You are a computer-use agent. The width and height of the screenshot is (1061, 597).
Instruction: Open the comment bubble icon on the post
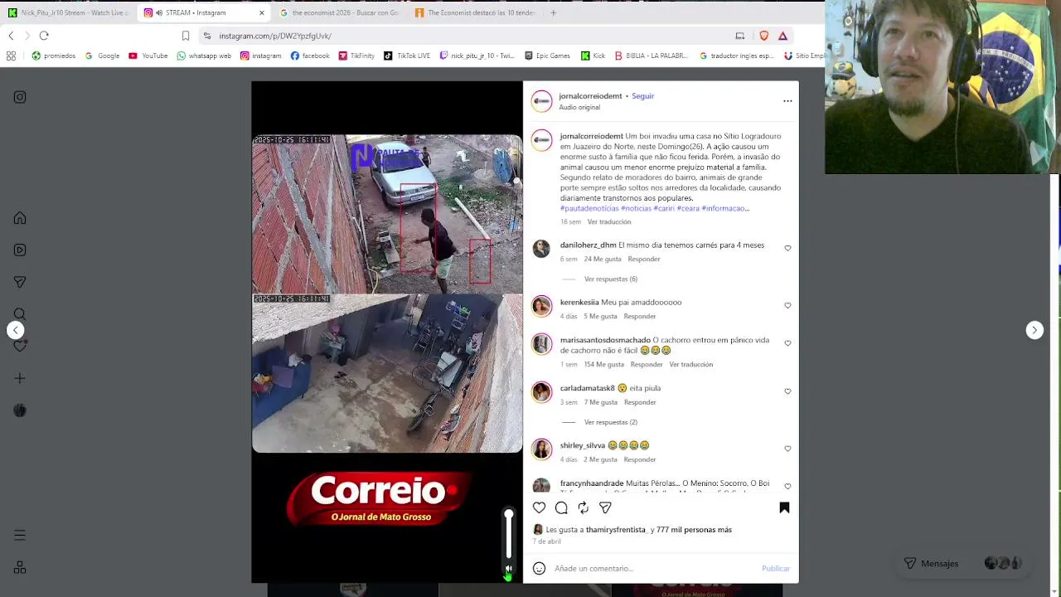561,507
